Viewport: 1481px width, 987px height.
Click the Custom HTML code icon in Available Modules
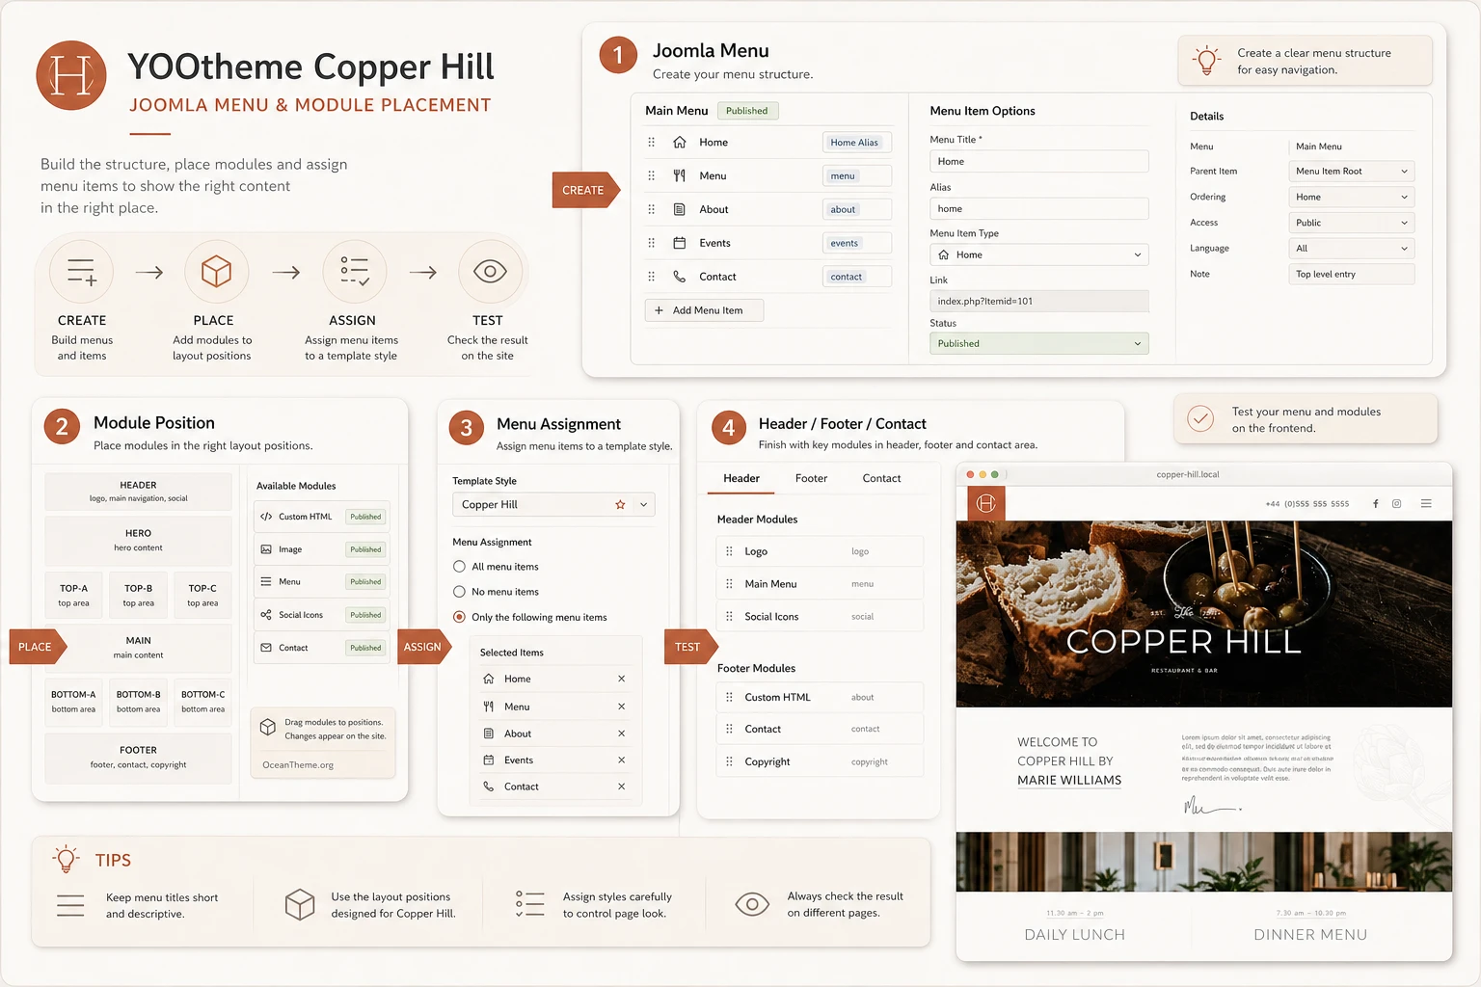coord(266,517)
